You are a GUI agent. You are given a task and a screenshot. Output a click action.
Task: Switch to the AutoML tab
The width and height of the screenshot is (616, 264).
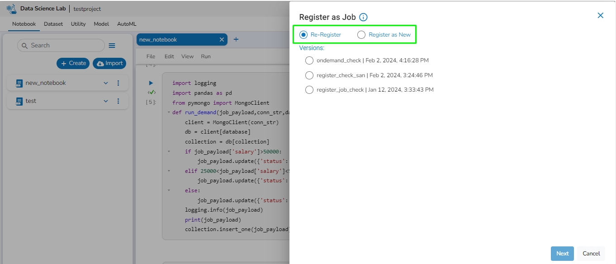[x=127, y=24]
